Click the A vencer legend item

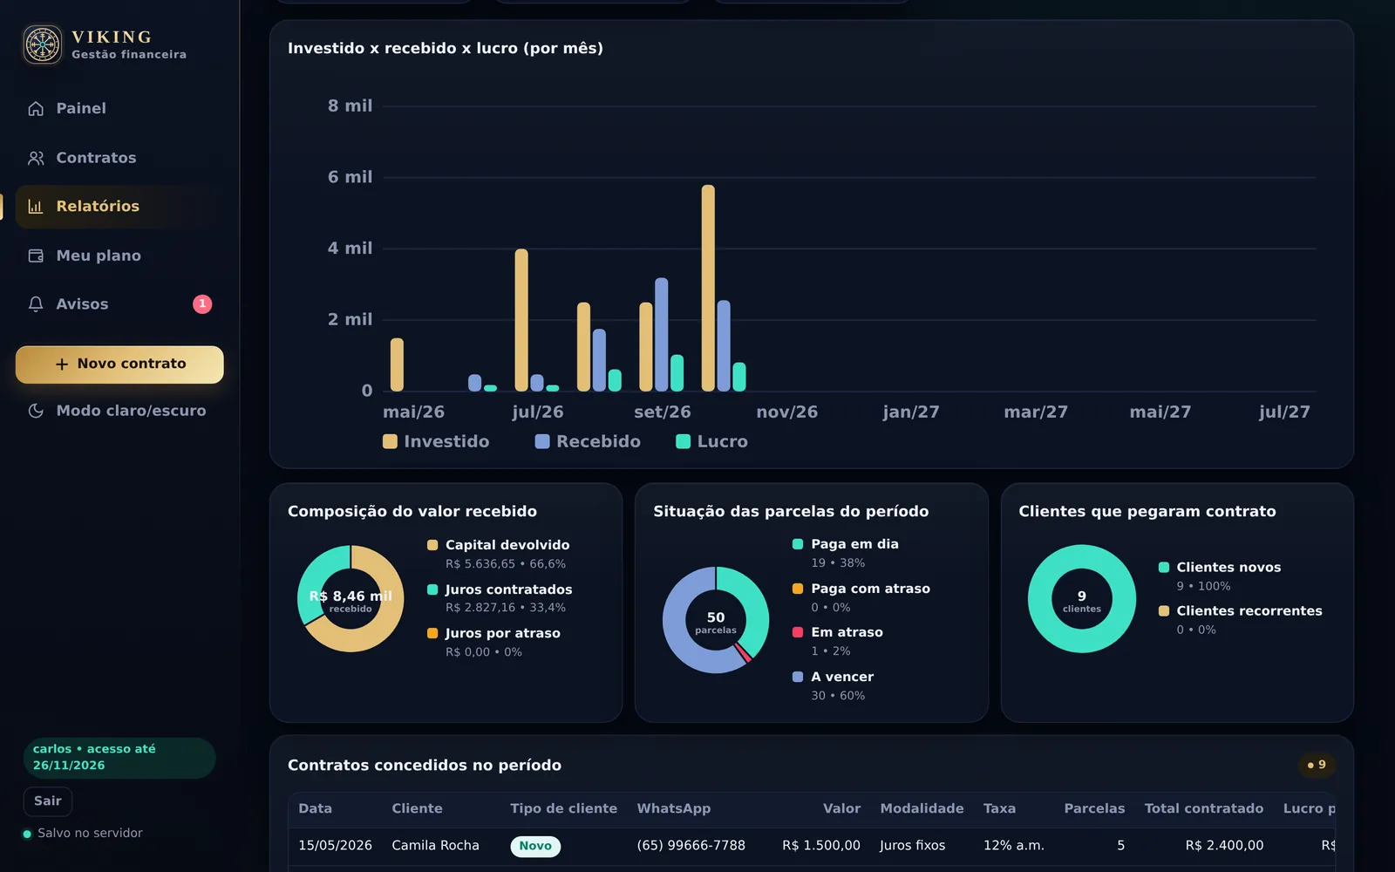833,685
